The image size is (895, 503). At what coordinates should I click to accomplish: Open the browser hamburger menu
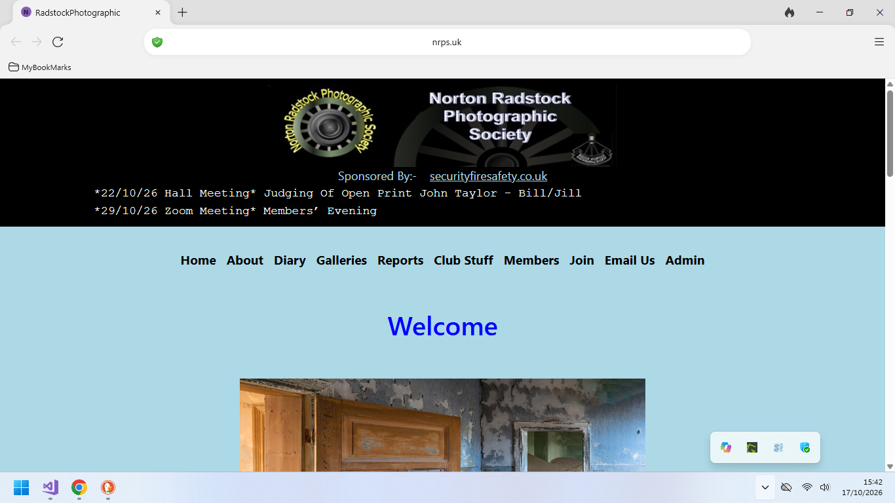[879, 42]
